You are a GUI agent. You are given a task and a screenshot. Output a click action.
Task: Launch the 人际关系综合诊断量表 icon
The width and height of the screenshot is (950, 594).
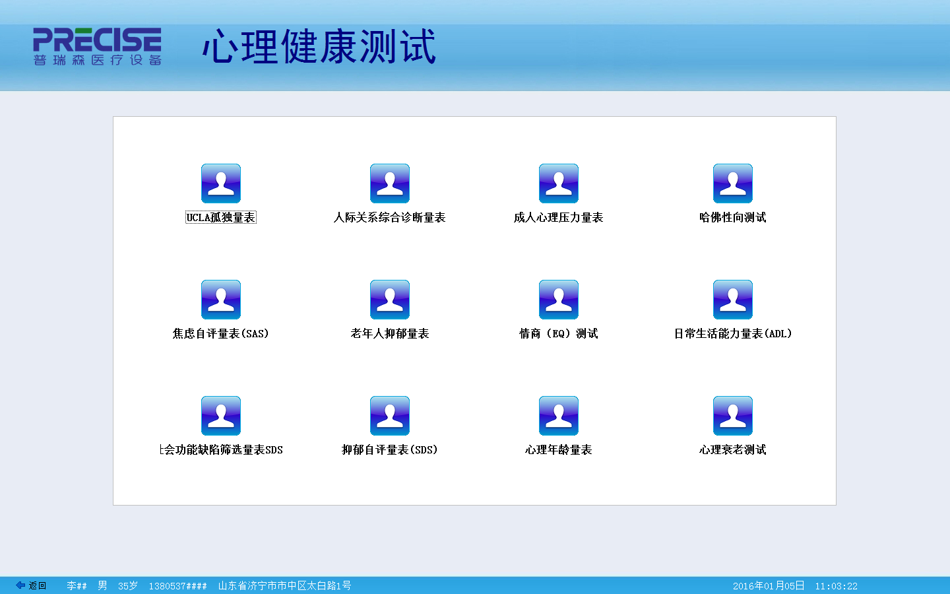coord(389,183)
